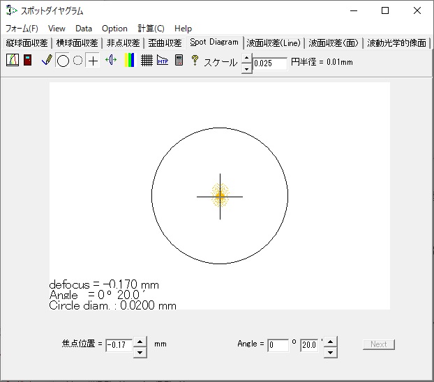Click the red door exit icon
Screen dimensions: 434x382
pos(28,61)
